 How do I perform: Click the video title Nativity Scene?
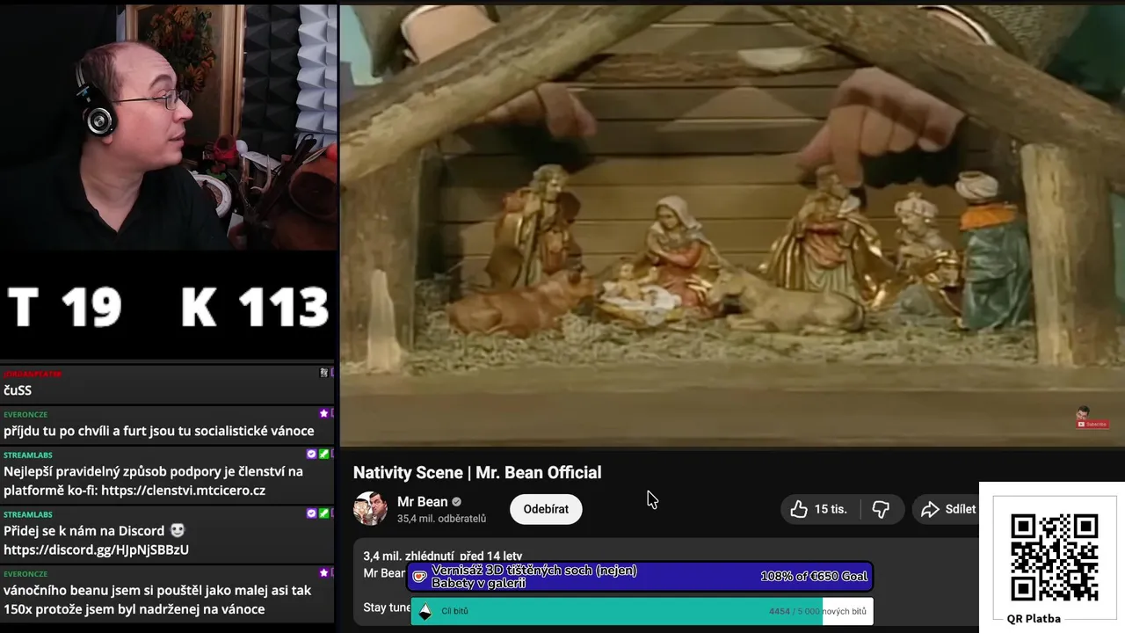click(x=477, y=472)
